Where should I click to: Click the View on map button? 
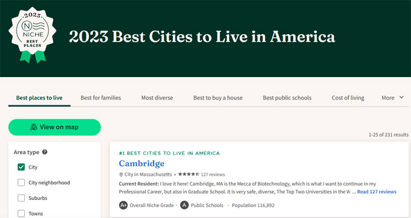(x=54, y=127)
